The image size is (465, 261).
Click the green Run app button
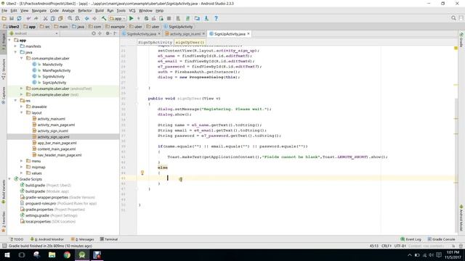click(x=132, y=18)
